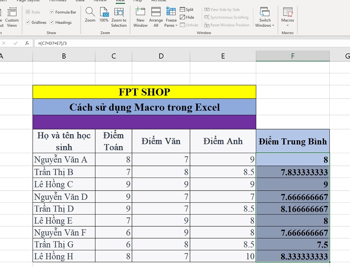Click Reset Window Position
This screenshot has height=267, width=350.
click(227, 25)
